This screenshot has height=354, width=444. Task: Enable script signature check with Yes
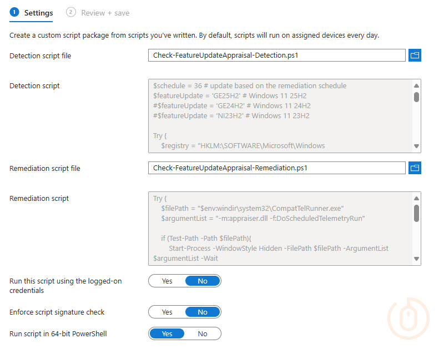[x=167, y=312]
